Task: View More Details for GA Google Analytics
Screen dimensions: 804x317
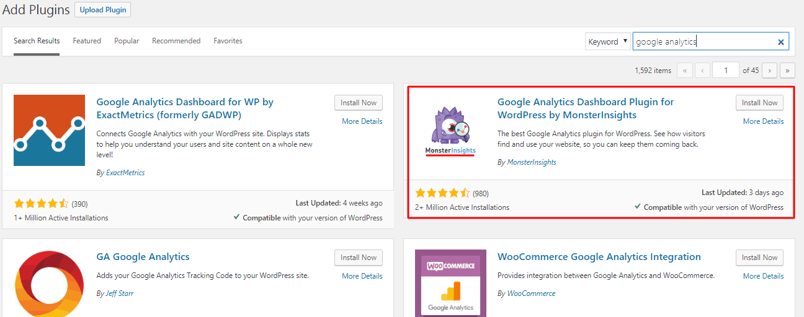Action: (362, 276)
